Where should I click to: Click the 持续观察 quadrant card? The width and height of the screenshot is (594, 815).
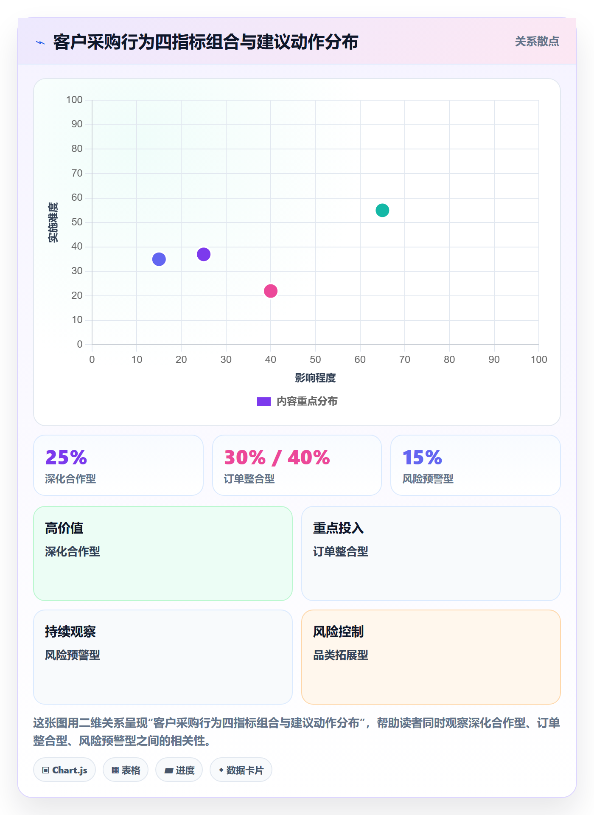point(163,657)
